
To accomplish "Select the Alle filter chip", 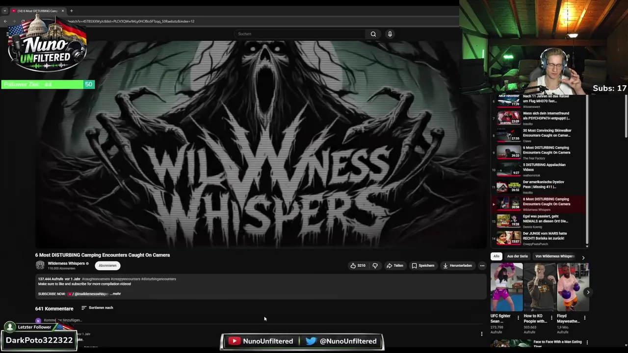I will [497, 256].
